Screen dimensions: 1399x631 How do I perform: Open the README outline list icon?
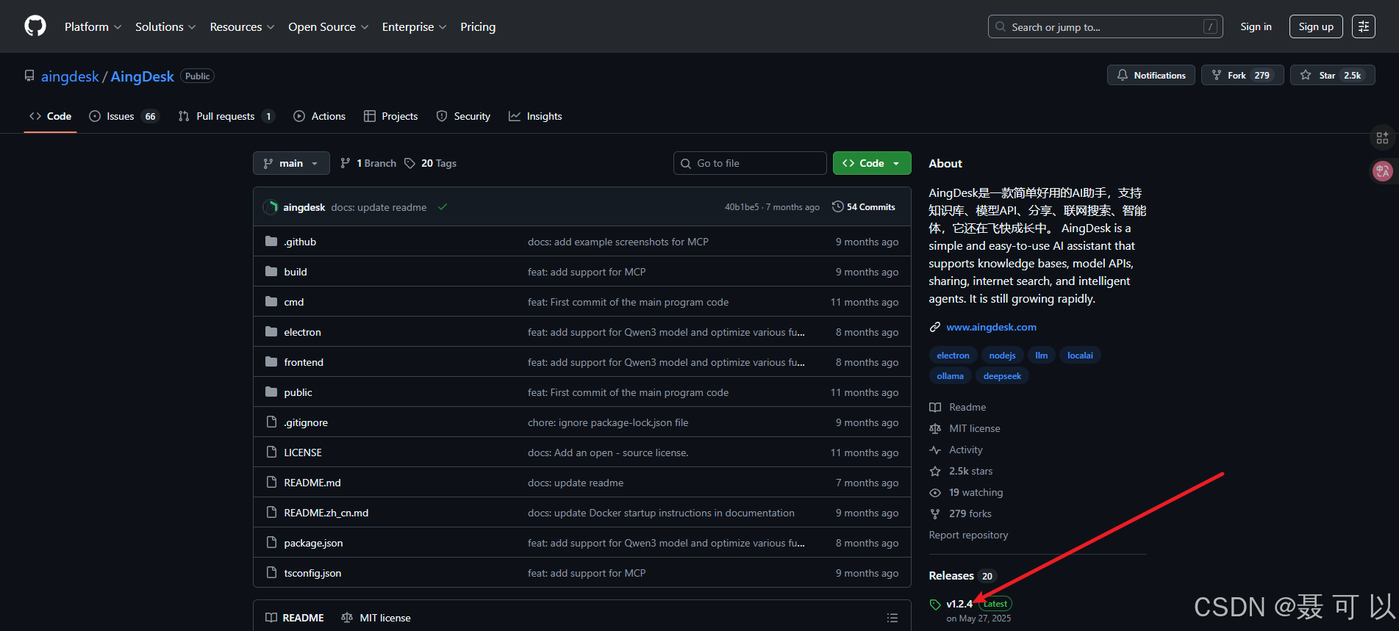tap(892, 618)
